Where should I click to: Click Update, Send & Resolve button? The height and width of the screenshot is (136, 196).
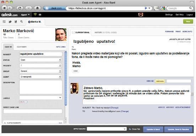coord(178,129)
